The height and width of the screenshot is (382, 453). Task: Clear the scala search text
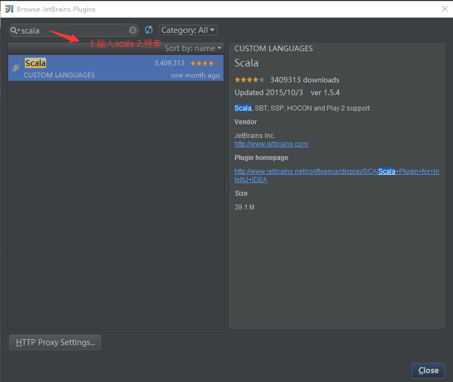[x=133, y=30]
